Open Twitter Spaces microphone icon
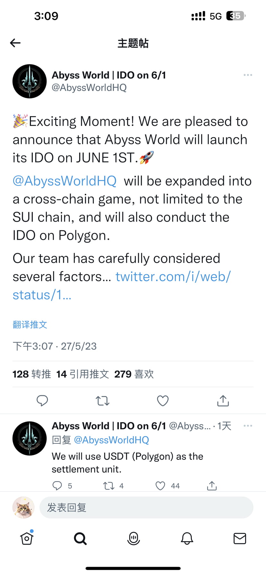The width and height of the screenshot is (266, 575). [133, 538]
